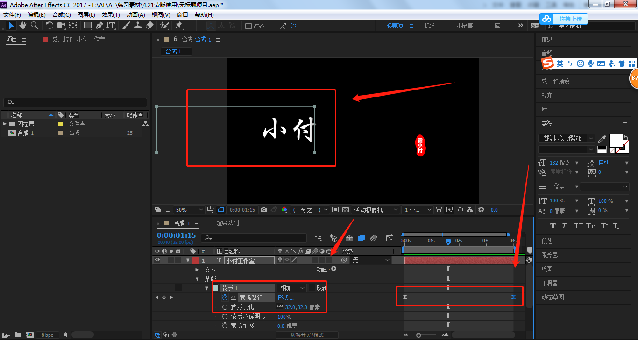Click the white fill color swatch
Viewport: 638px width, 340px height.
(x=616, y=140)
